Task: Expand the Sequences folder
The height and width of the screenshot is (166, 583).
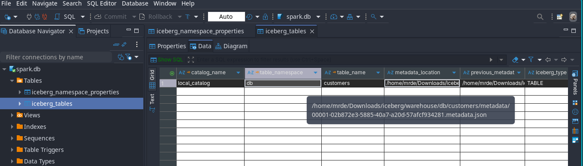Action: coord(12,138)
